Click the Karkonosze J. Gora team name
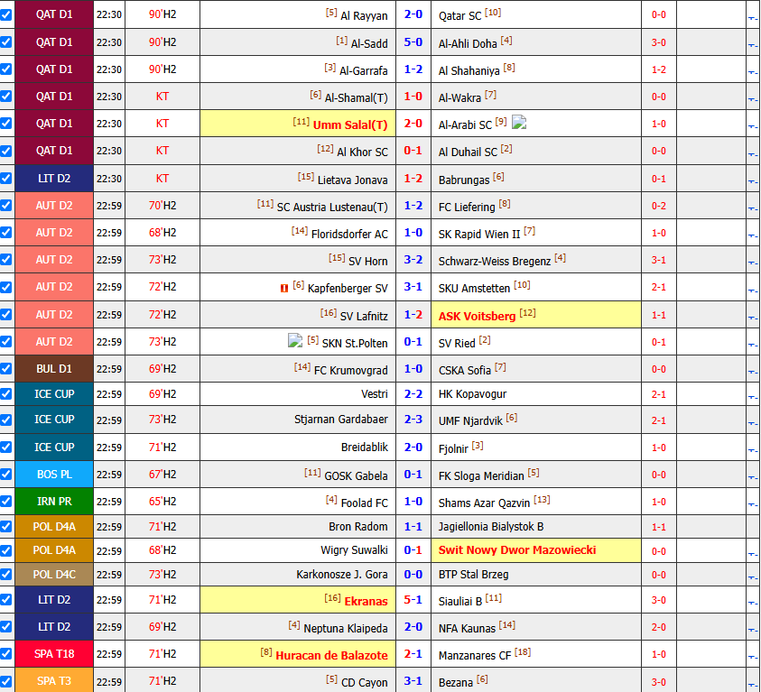Image resolution: width=761 pixels, height=692 pixels. pos(341,575)
